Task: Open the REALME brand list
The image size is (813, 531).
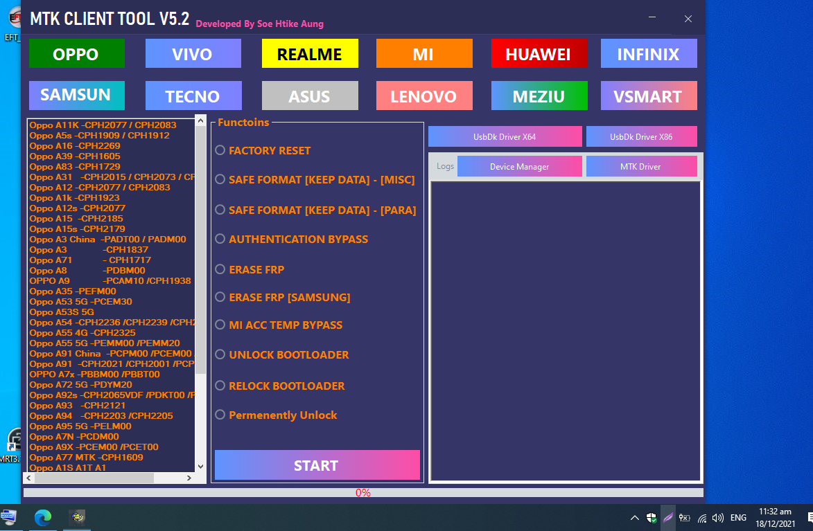Action: click(x=310, y=53)
